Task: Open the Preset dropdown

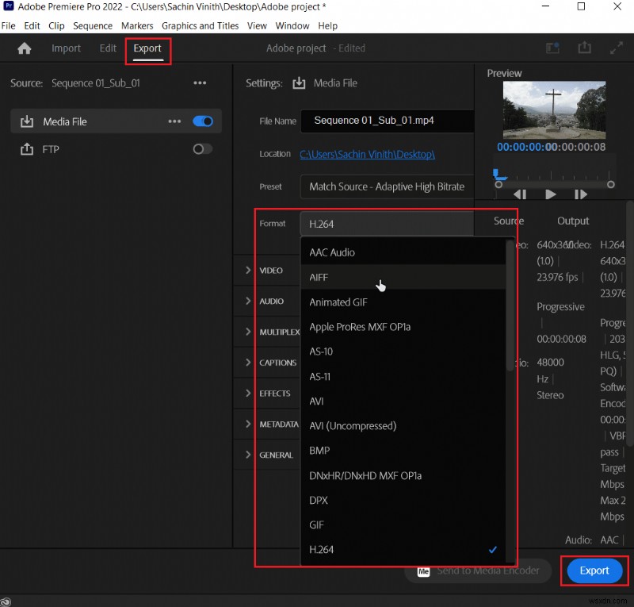Action: 387,186
